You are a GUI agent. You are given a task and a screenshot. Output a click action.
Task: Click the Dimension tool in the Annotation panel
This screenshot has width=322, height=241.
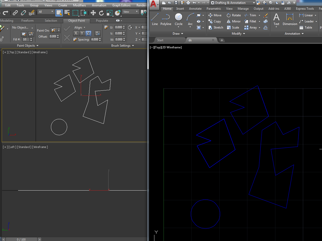pyautogui.click(x=290, y=20)
